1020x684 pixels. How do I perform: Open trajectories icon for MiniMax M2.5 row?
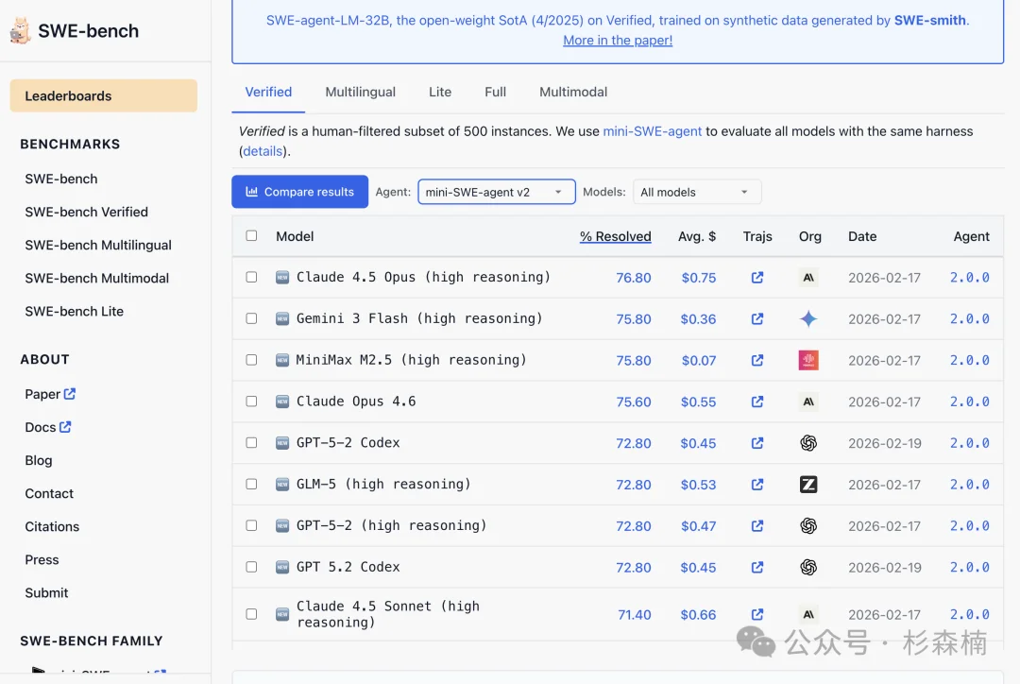[757, 360]
